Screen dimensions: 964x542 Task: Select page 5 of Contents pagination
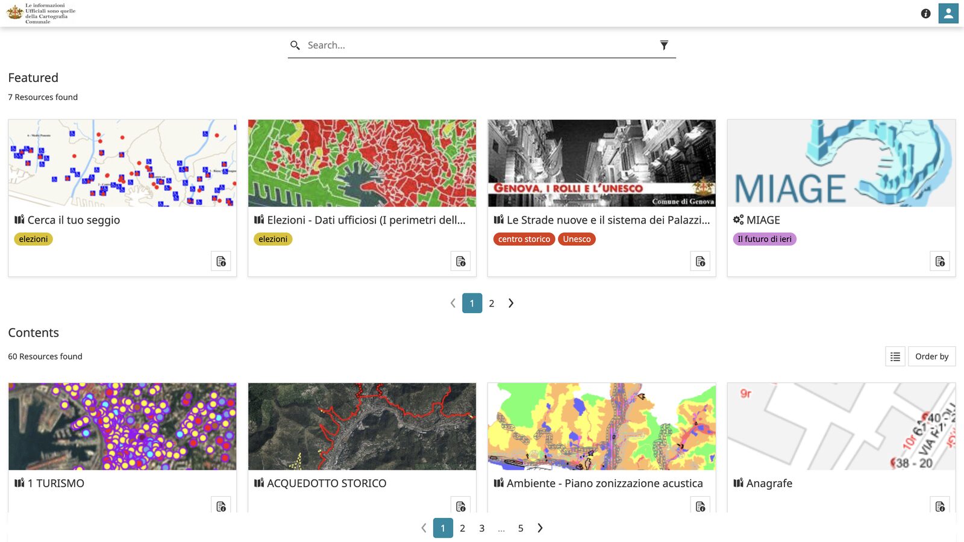(x=521, y=528)
